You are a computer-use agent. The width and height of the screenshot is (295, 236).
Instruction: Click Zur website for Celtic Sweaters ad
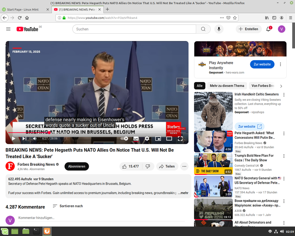click(x=250, y=127)
